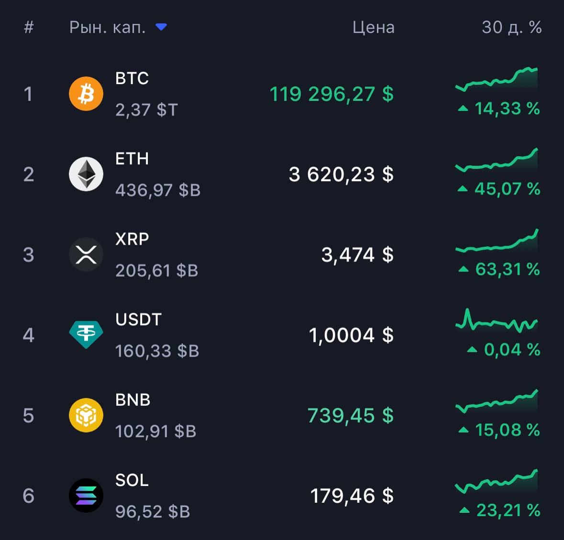The height and width of the screenshot is (540, 564).
Task: Open the BTC 30-day sparkline chart
Action: [497, 79]
